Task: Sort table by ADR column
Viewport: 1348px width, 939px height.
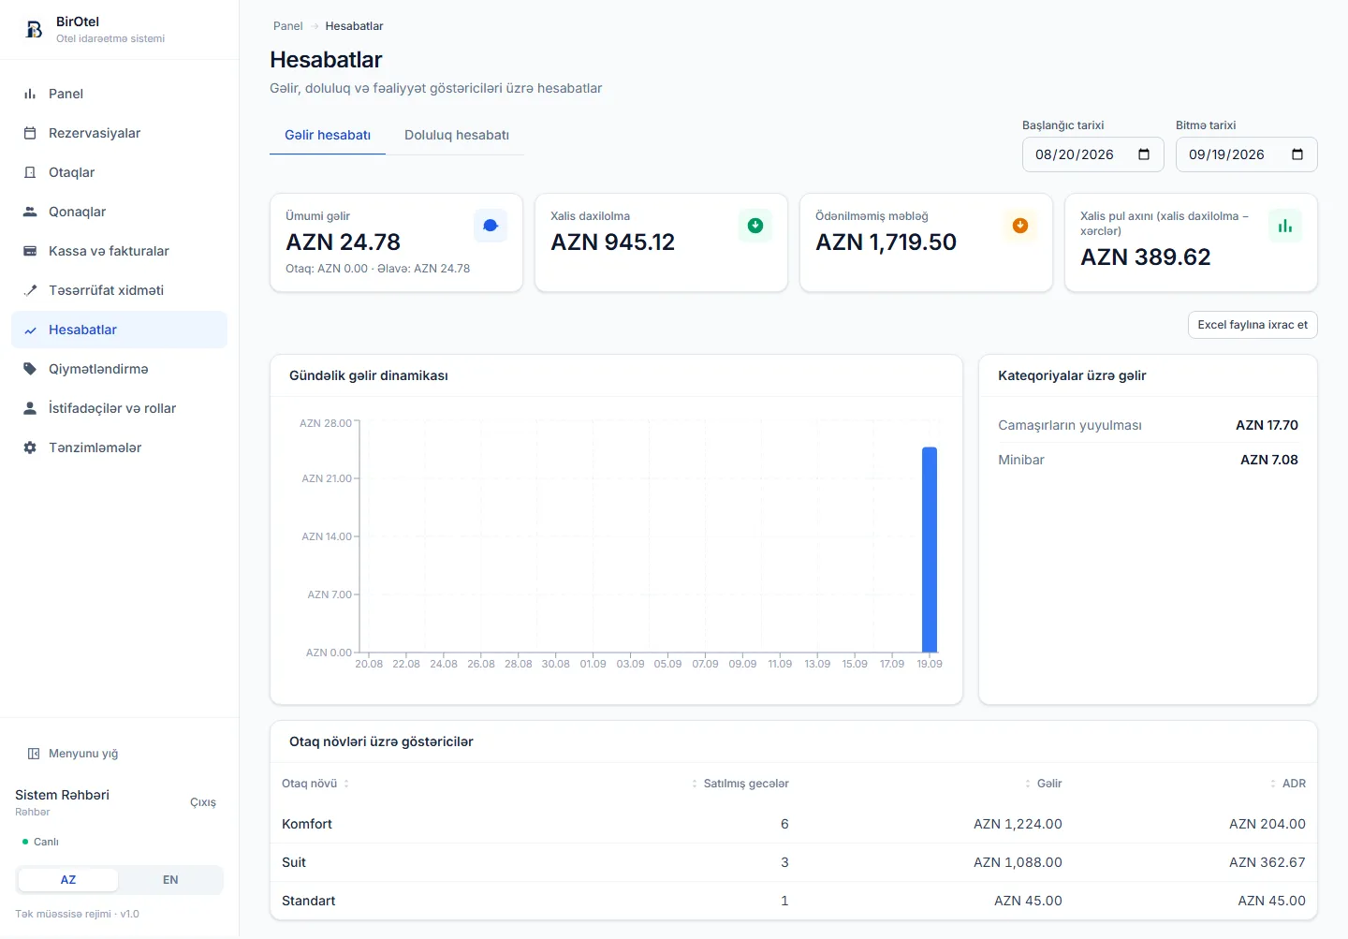Action: tap(1287, 784)
